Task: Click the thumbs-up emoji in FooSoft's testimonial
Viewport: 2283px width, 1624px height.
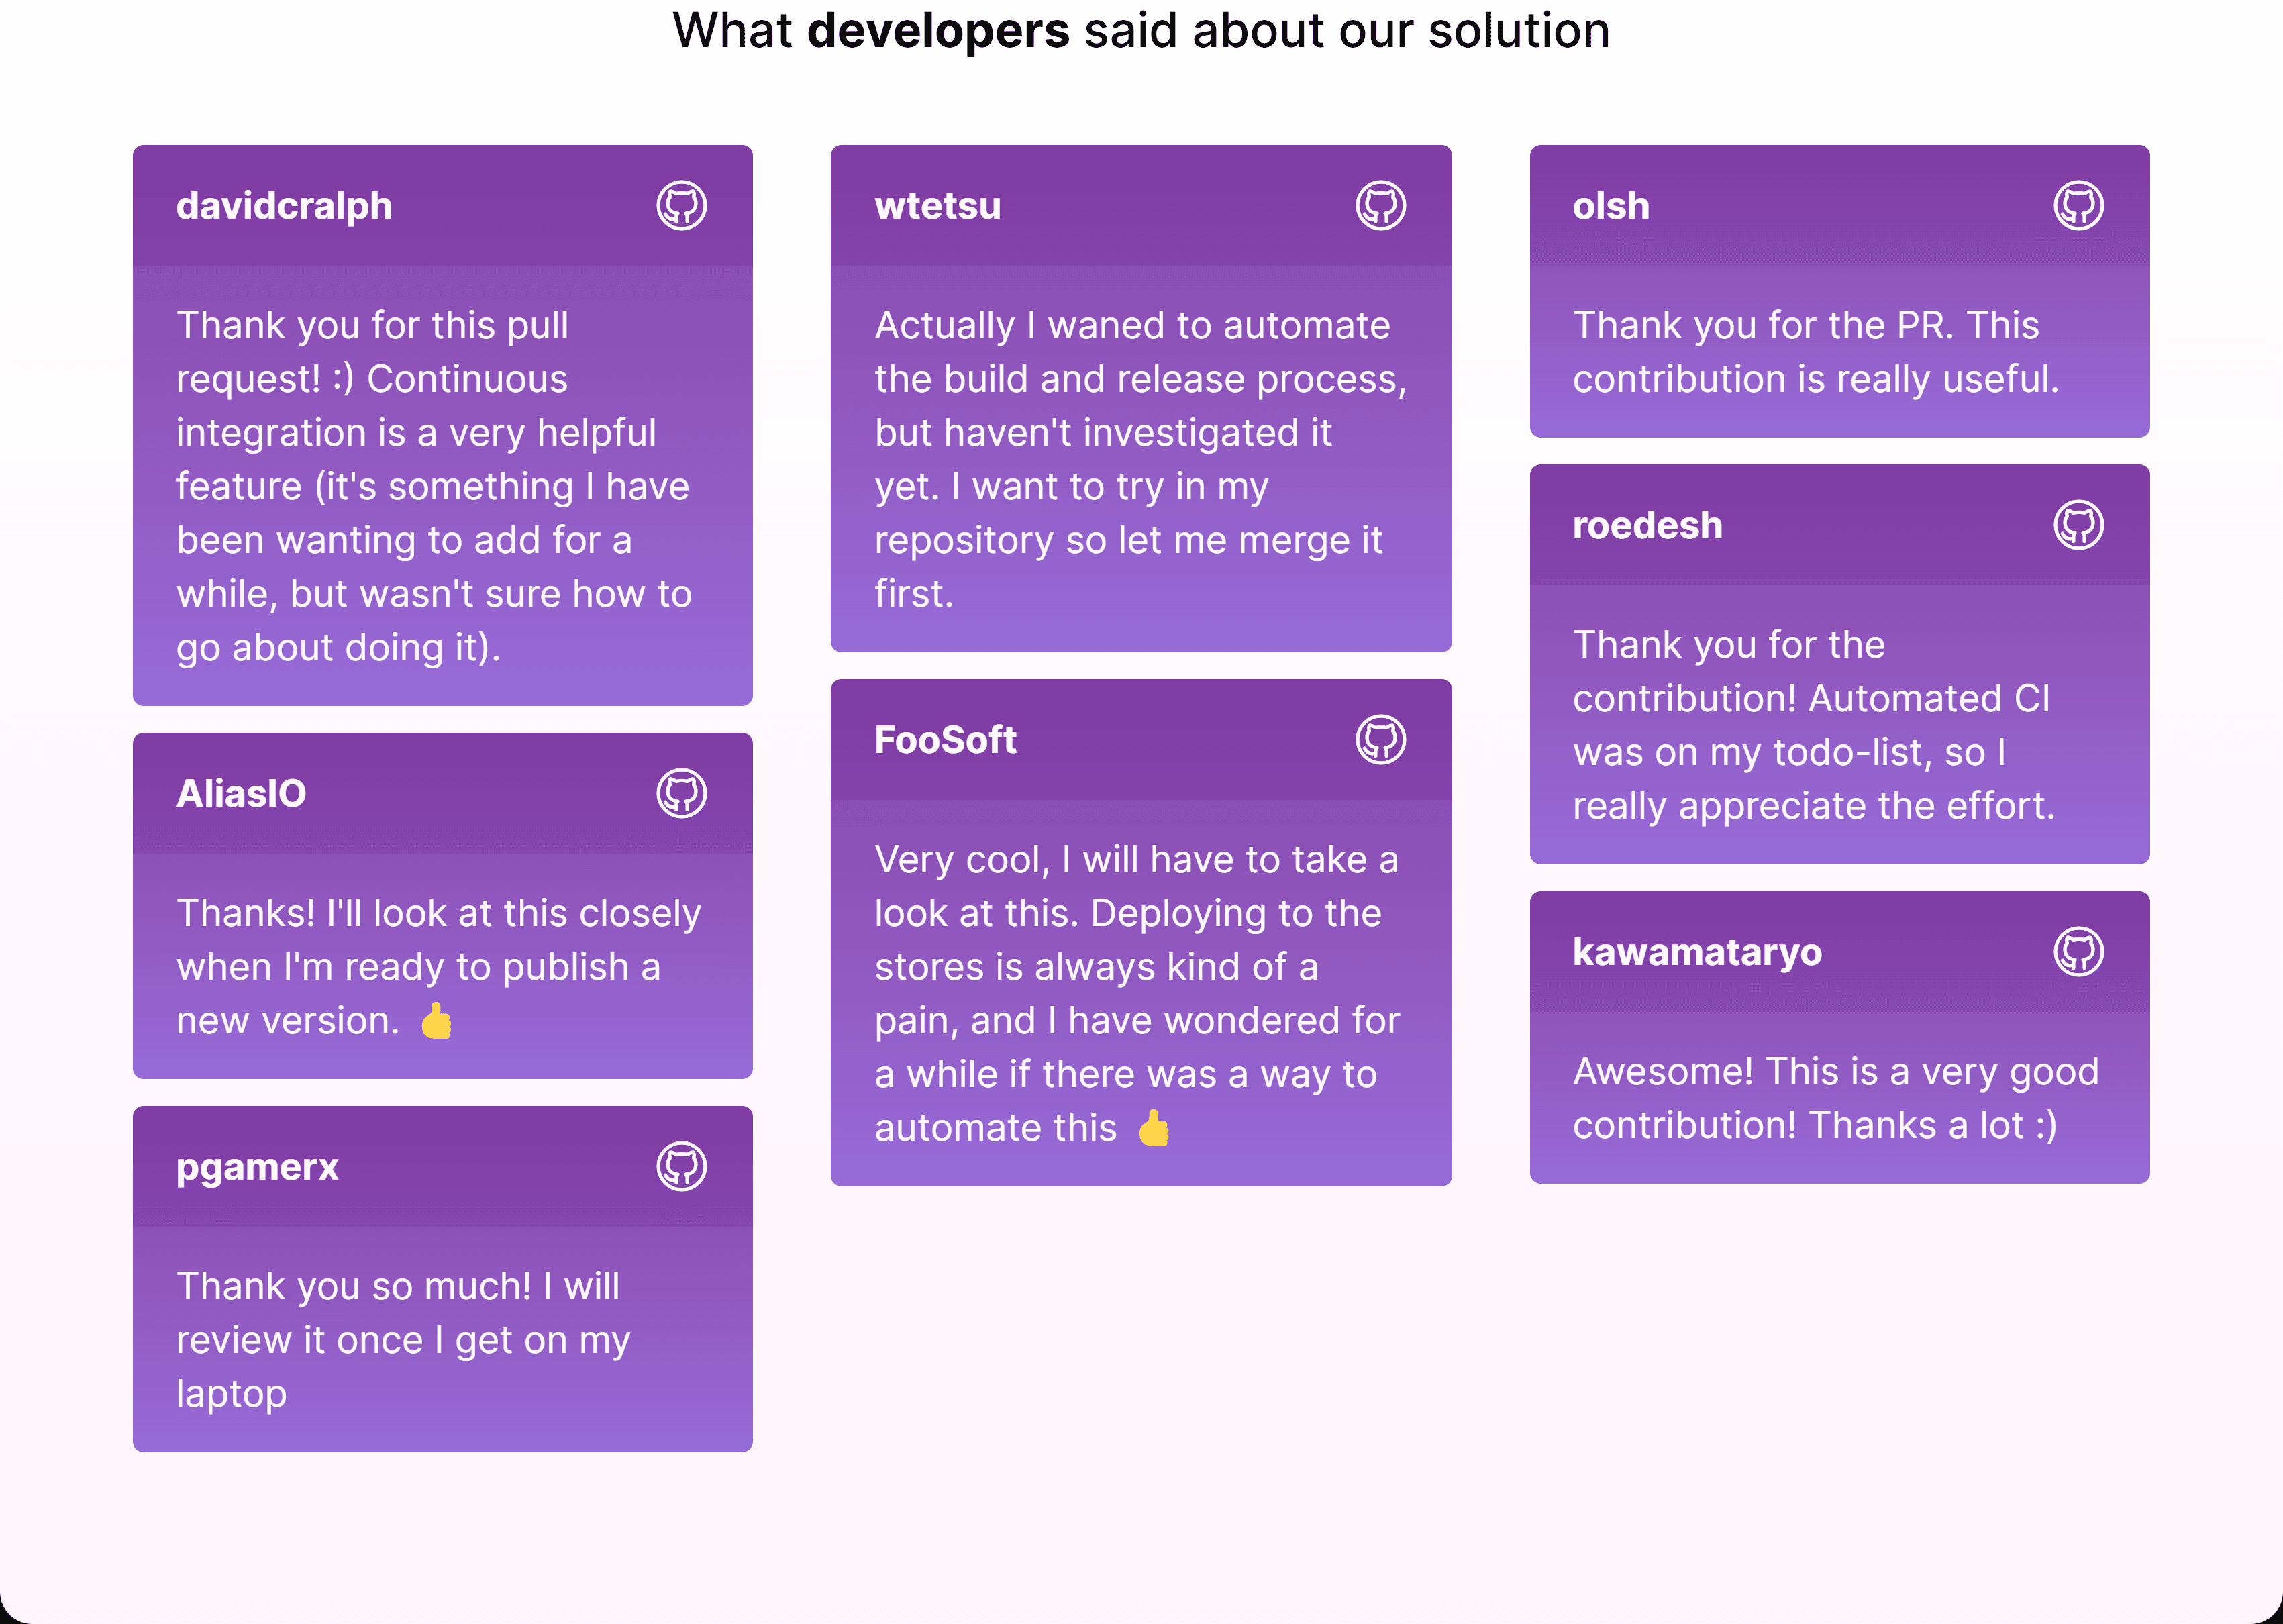Action: 1154,1128
